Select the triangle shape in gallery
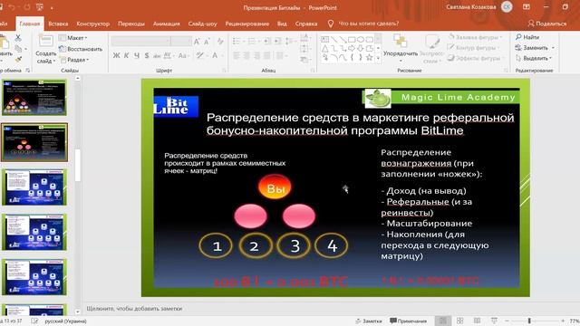The width and height of the screenshot is (580, 326). pos(324,48)
